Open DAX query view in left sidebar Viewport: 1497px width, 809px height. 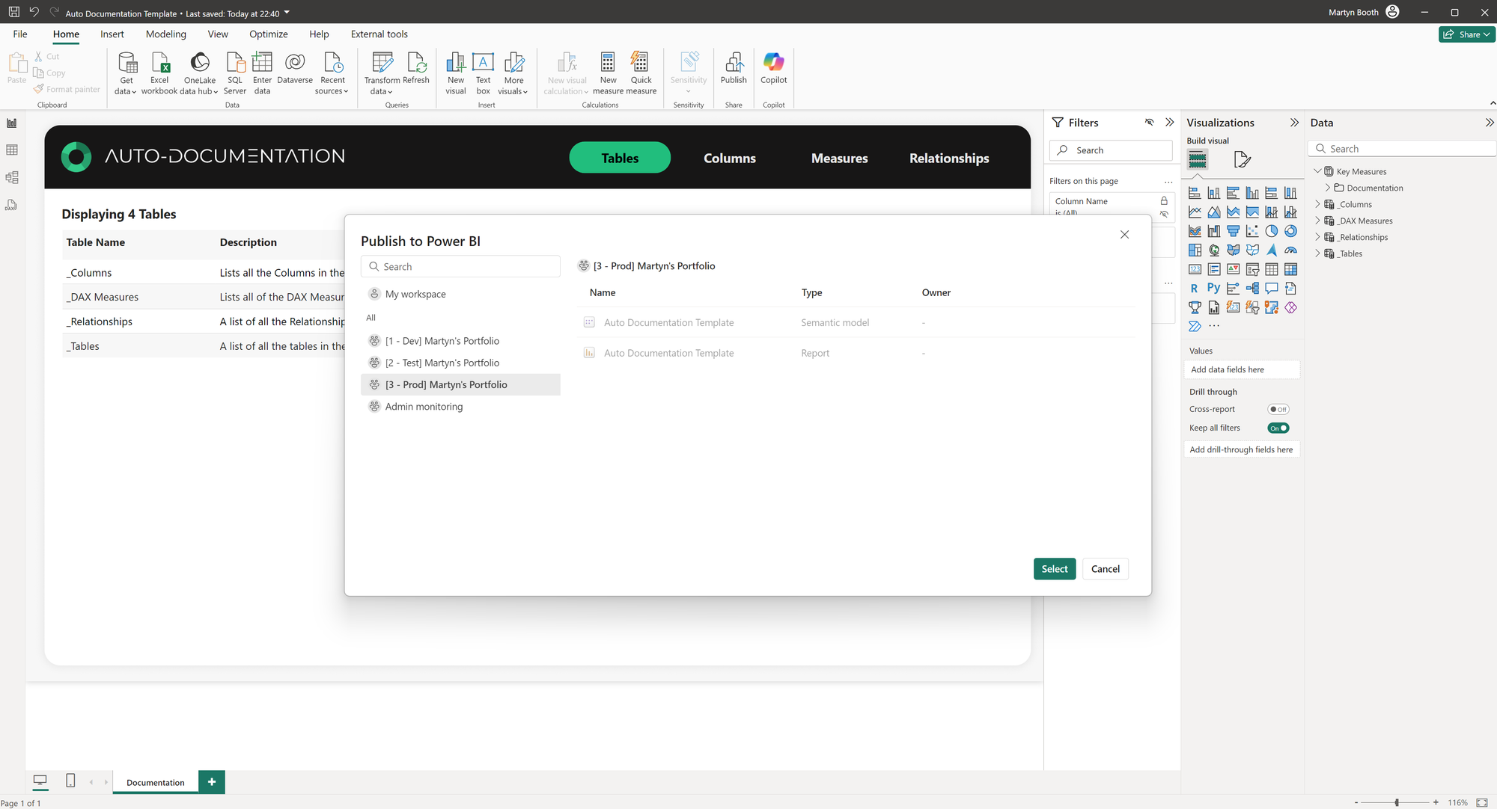[12, 205]
